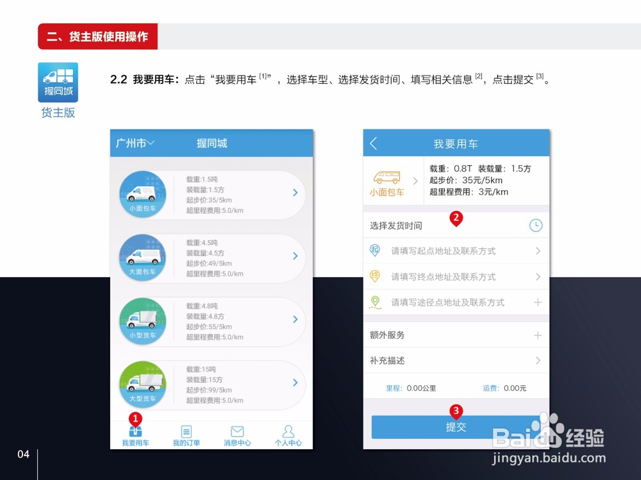Click the 二、货主版使用操作 red heading
Screen dimensions: 641x480
97,36
